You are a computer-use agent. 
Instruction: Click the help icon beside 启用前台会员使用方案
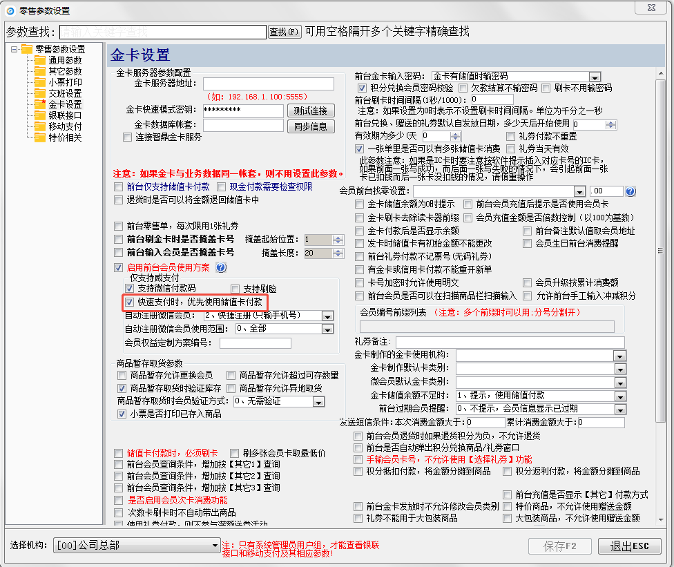221,267
